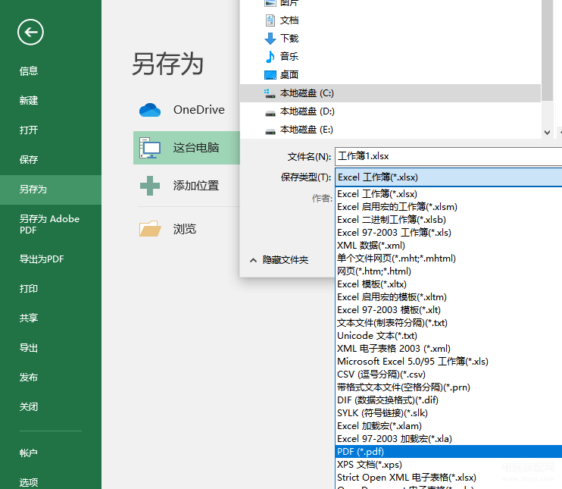
Task: Choose PDF (*.pdf) file type
Action: point(448,452)
